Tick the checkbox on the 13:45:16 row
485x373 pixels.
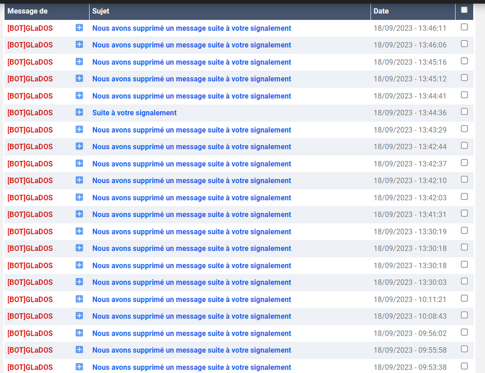pos(464,61)
